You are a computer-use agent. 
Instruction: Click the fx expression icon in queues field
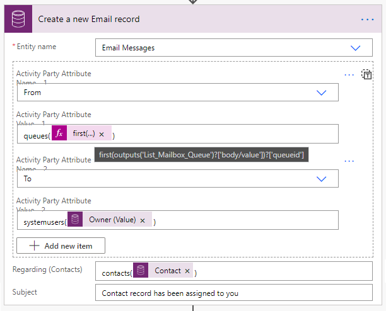point(59,133)
